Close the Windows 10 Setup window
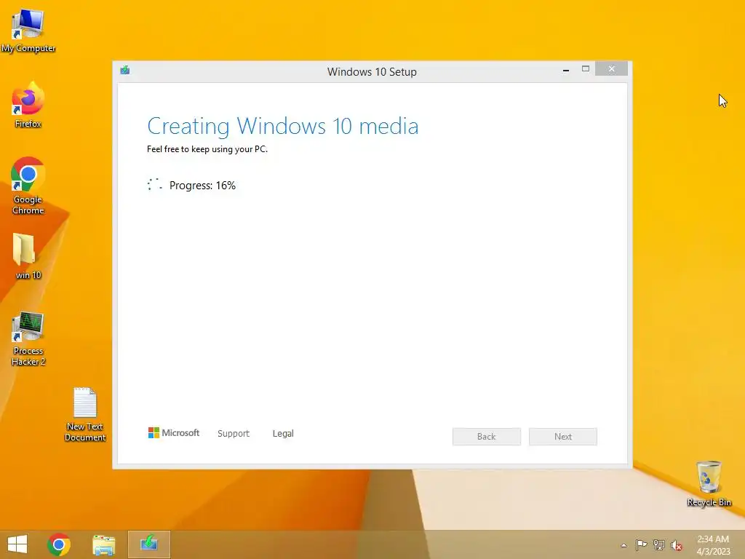745x559 pixels. tap(611, 69)
